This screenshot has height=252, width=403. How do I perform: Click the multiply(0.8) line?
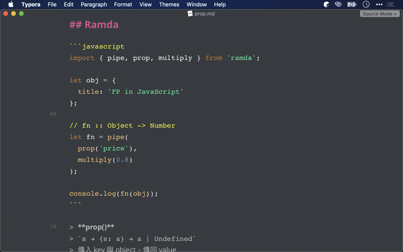click(x=105, y=160)
